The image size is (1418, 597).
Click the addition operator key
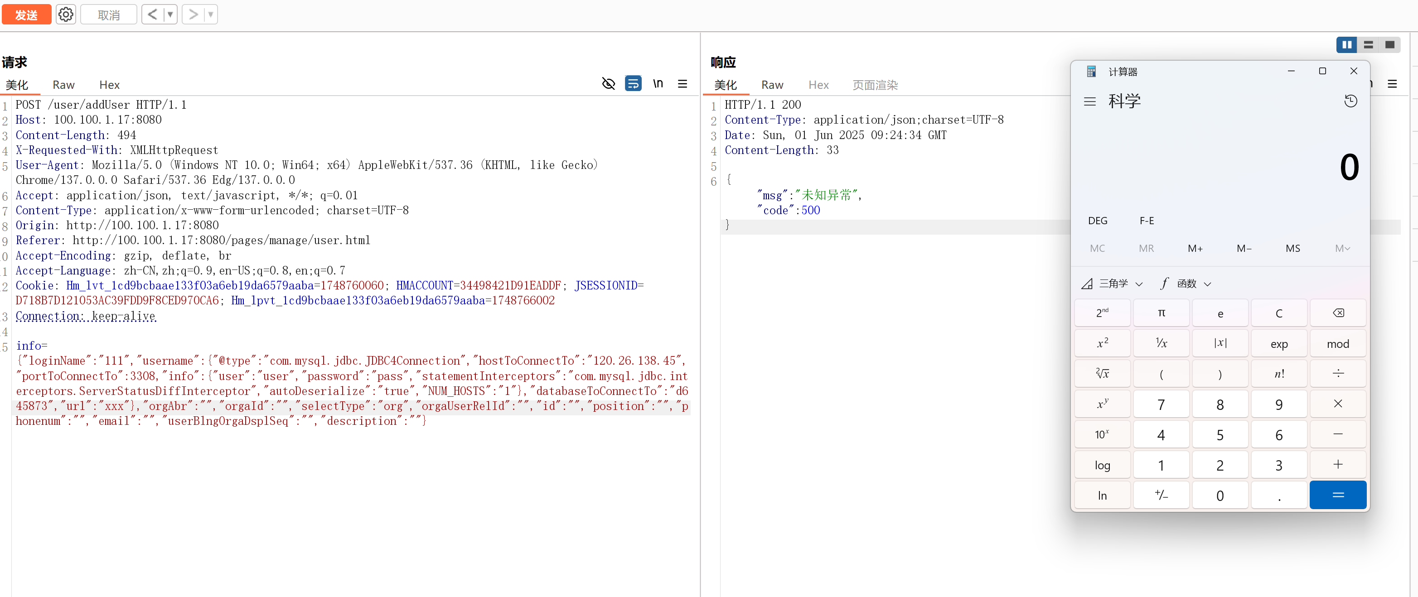1338,464
